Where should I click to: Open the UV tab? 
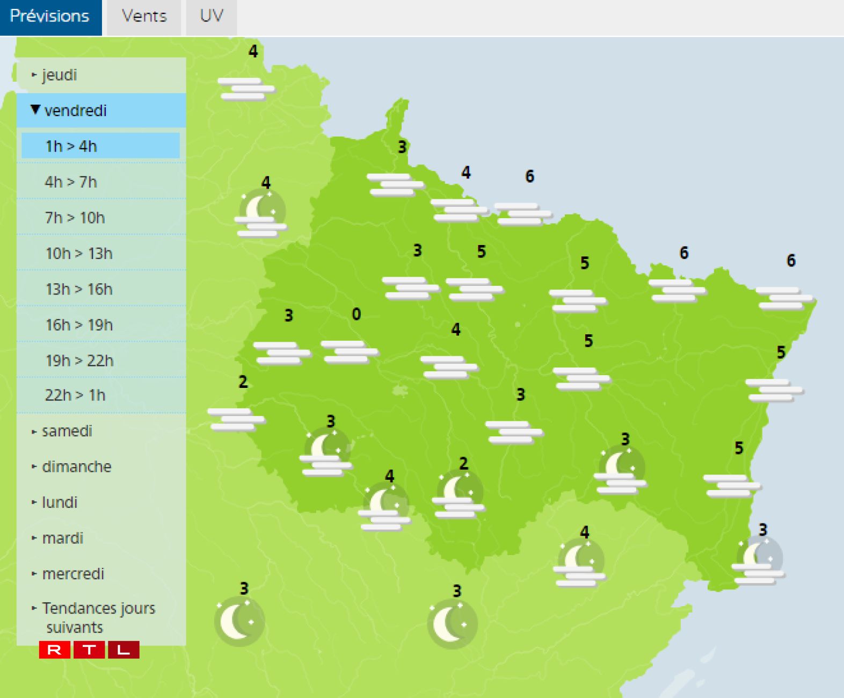pyautogui.click(x=211, y=17)
